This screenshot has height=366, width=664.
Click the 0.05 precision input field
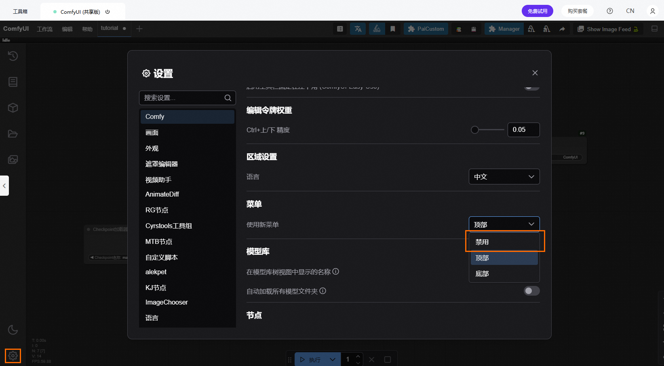coord(523,130)
